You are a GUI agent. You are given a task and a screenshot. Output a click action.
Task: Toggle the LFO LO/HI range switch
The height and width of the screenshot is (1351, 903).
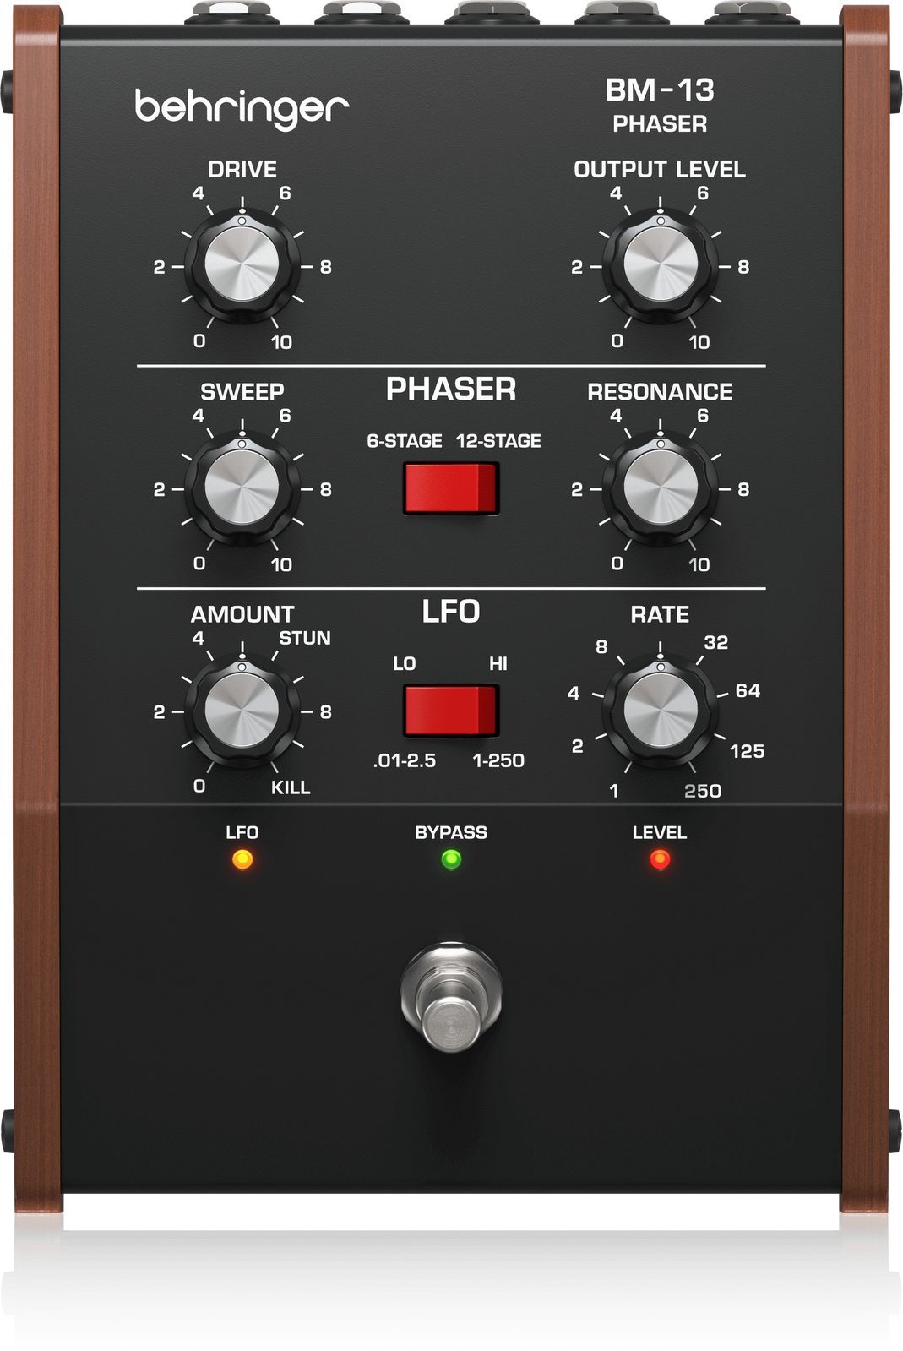point(451,711)
